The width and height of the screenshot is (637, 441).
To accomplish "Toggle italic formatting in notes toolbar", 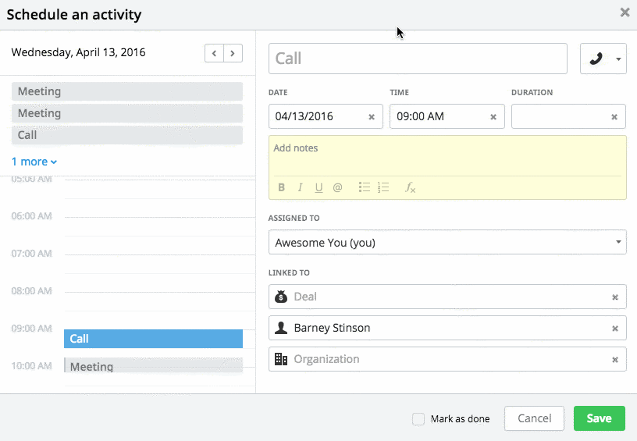I will (x=300, y=187).
